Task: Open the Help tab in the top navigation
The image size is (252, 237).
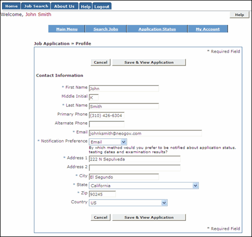Action: (x=85, y=6)
